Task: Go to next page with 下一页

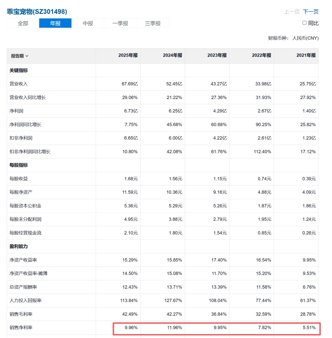Action: coord(311,12)
